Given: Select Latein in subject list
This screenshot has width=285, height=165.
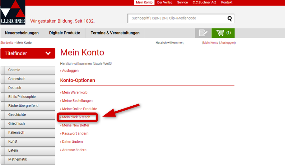Looking at the screenshot, I should (x=28, y=150).
